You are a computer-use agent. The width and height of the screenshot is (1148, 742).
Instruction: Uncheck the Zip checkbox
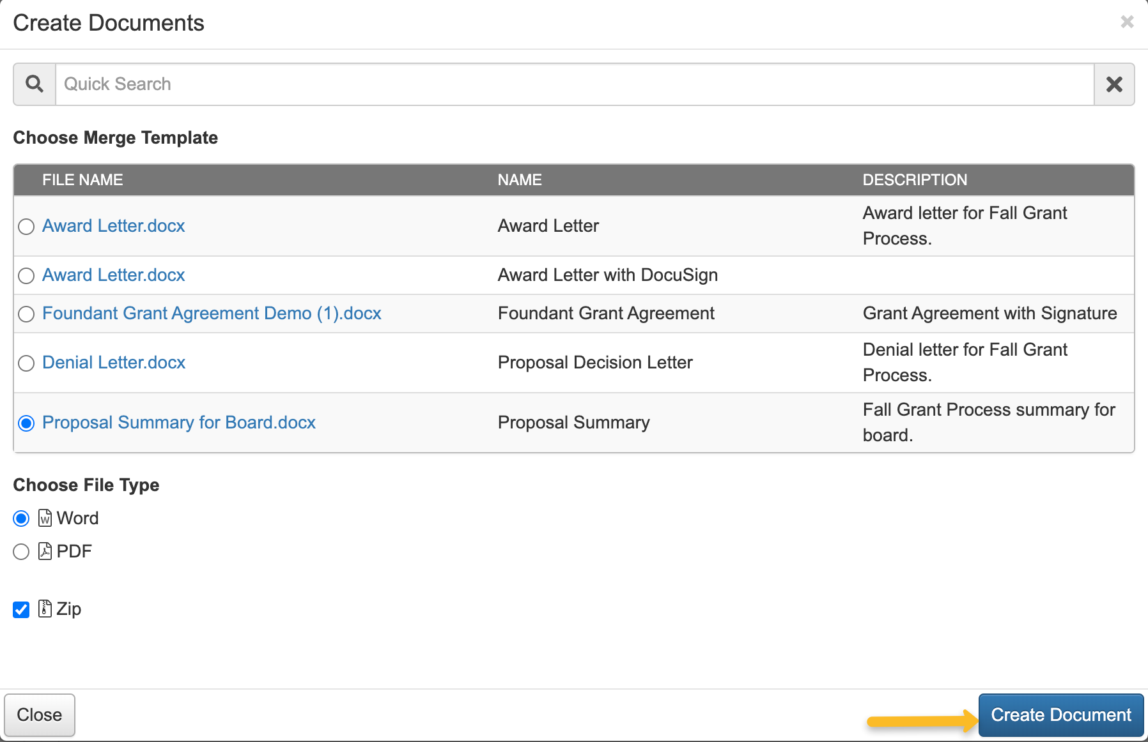20,609
